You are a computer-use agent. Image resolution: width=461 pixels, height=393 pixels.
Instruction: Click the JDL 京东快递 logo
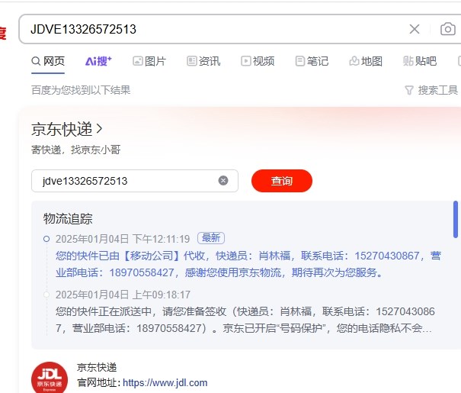(50, 378)
